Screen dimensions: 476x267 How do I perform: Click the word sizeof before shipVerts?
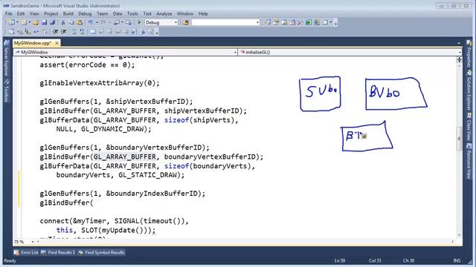[x=177, y=120]
